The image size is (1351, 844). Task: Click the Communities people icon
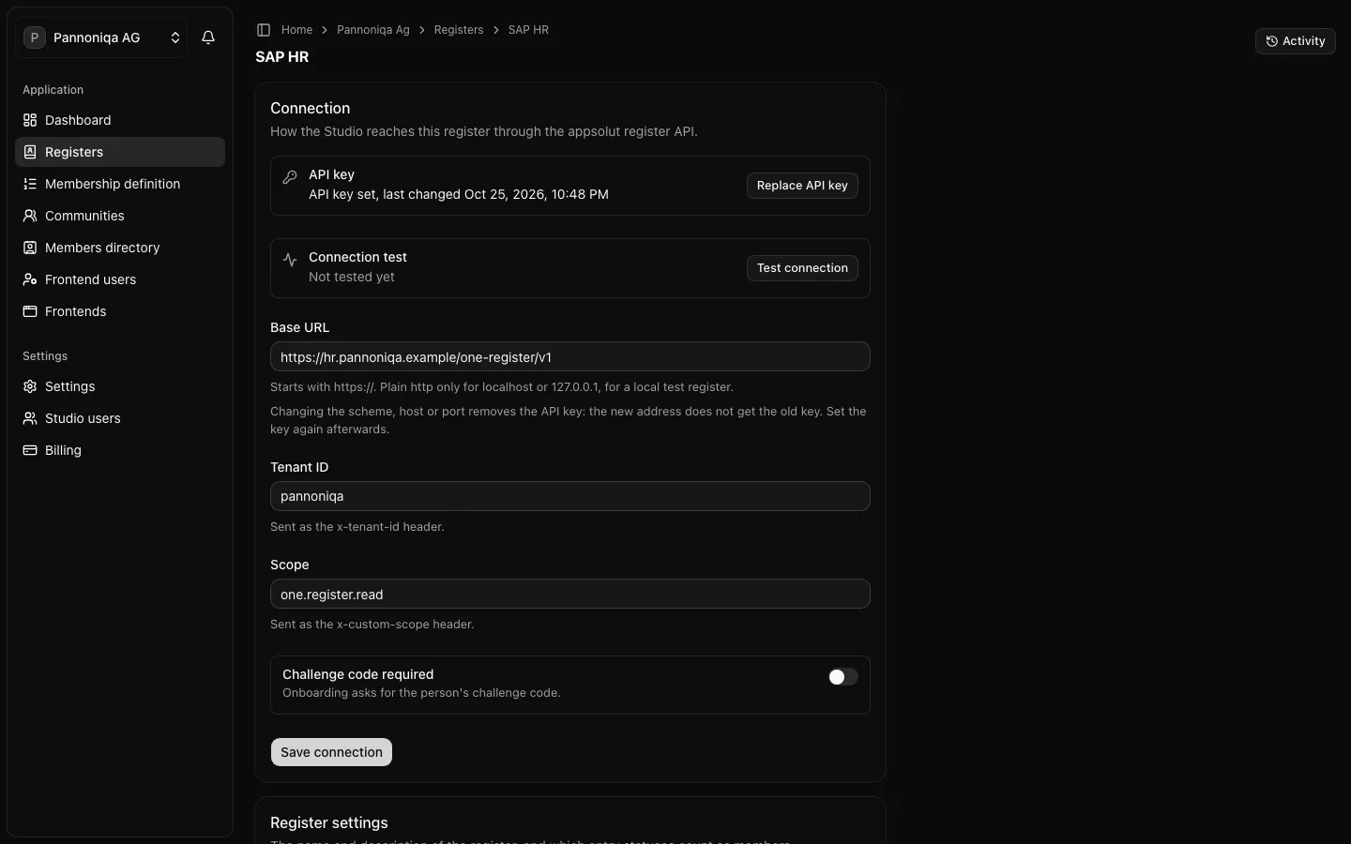pyautogui.click(x=30, y=216)
